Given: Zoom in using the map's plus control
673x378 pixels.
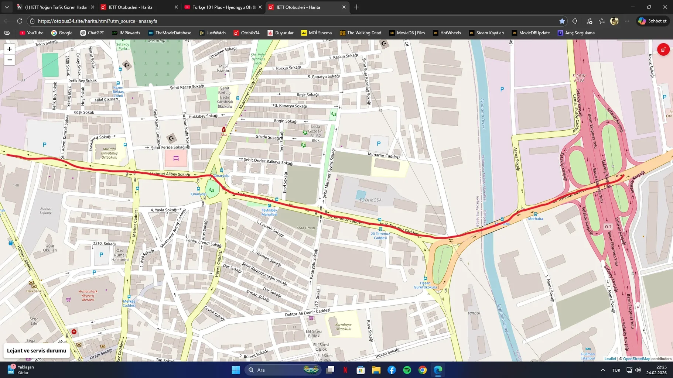Looking at the screenshot, I should 9,49.
